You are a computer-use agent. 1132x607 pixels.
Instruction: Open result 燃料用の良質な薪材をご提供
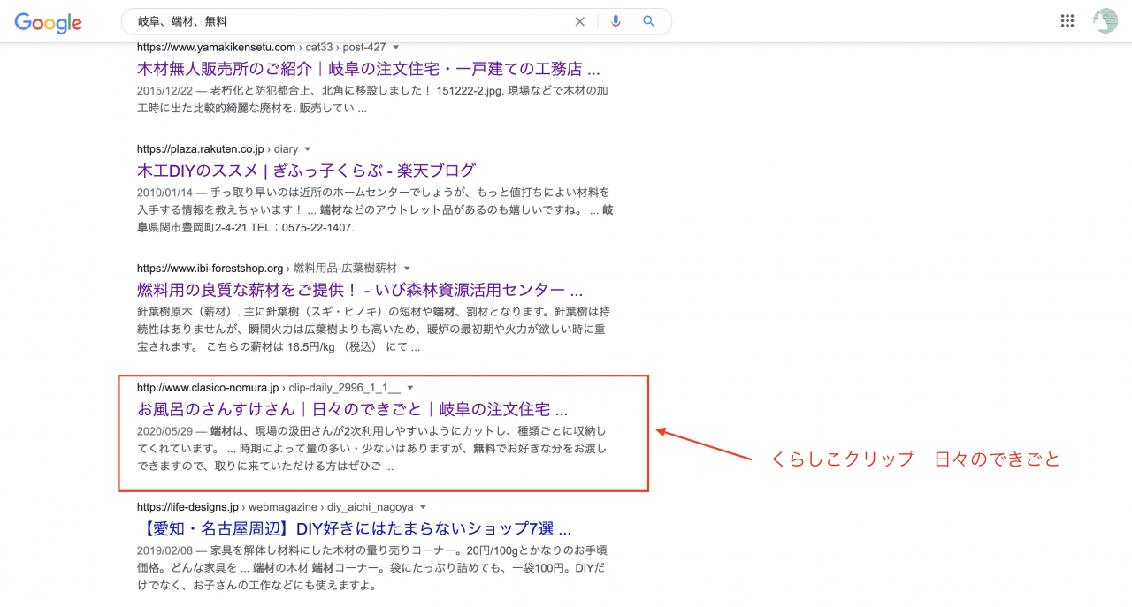coord(360,290)
